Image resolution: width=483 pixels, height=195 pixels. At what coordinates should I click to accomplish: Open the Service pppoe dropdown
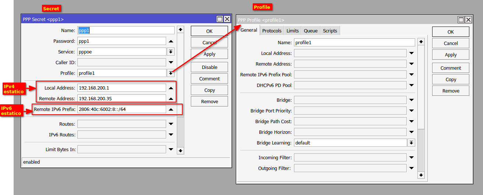[171, 52]
